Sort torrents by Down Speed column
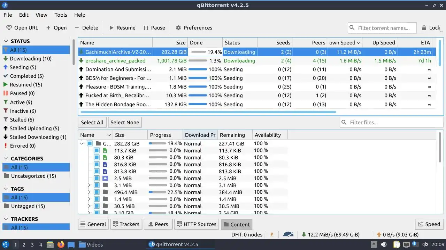This screenshot has width=446, height=250. (x=345, y=43)
